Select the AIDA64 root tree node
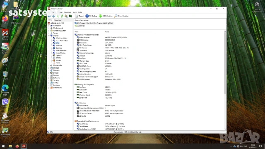265x149 pixels. [56, 23]
